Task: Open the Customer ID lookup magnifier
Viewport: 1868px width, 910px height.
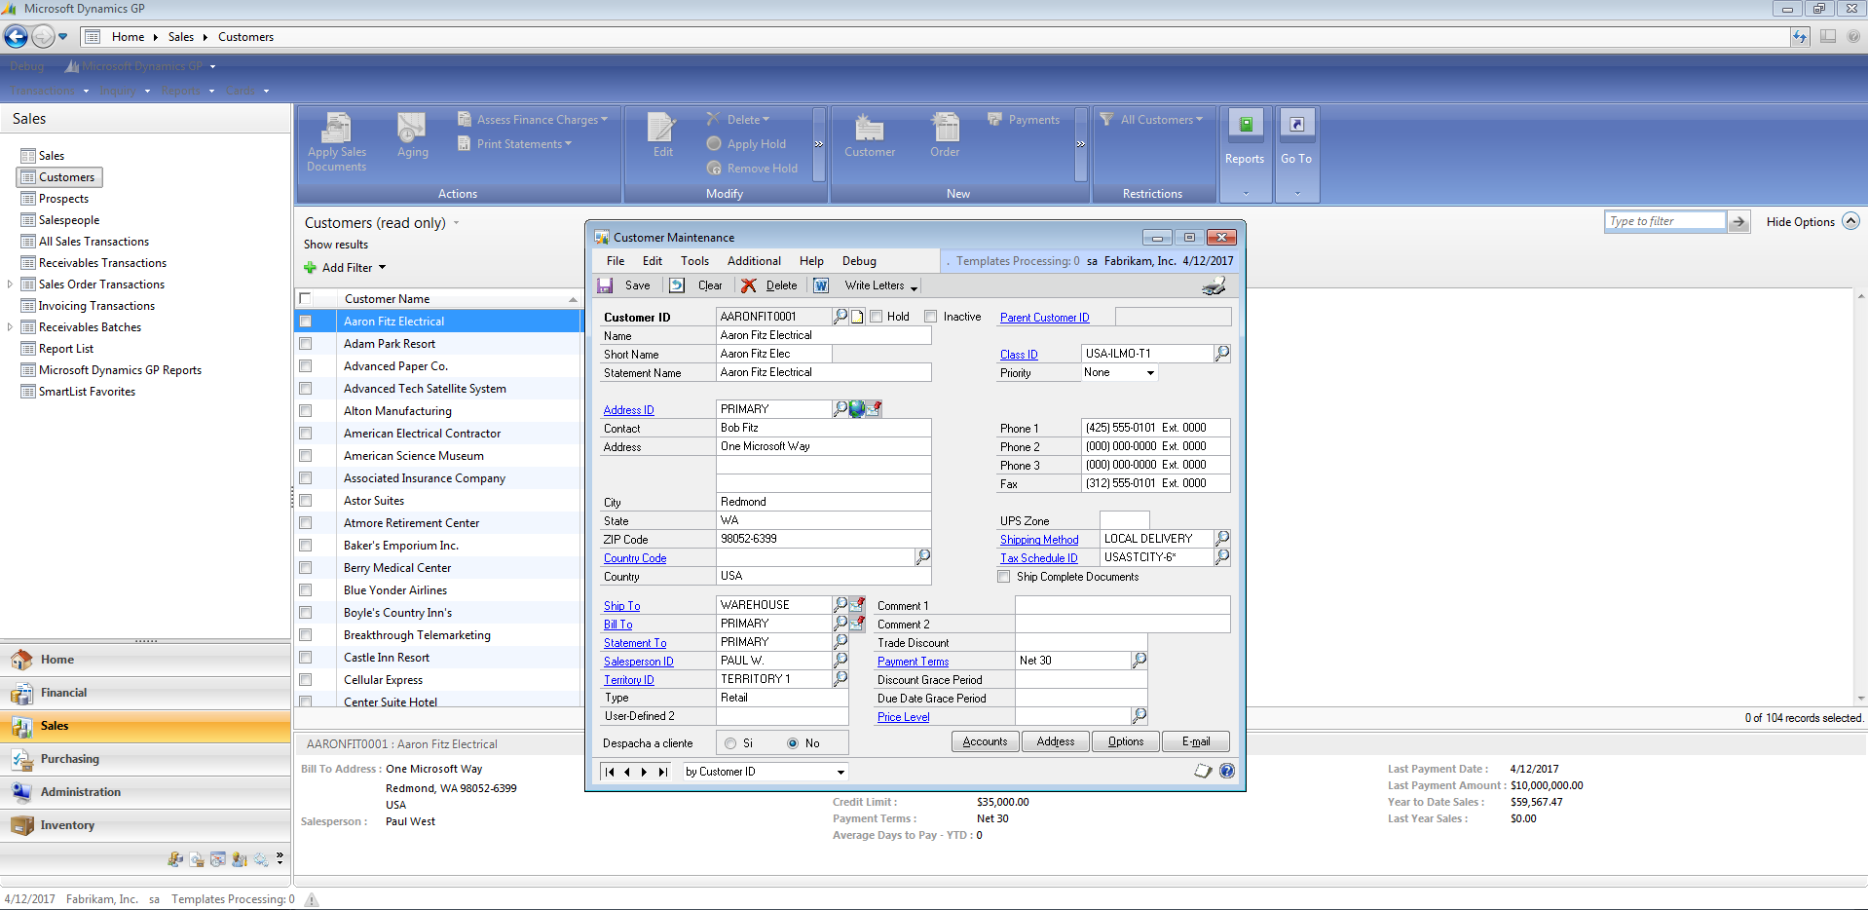Action: (841, 317)
